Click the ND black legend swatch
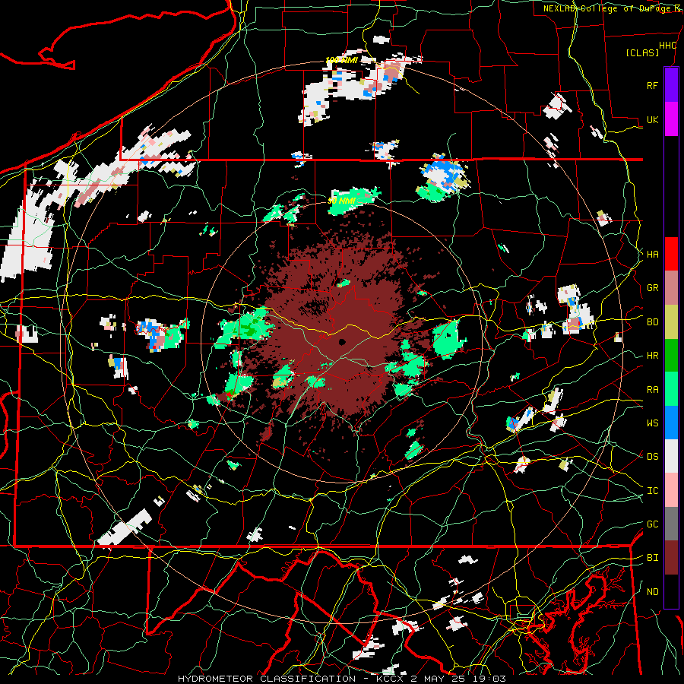This screenshot has height=684, width=684. tap(671, 591)
